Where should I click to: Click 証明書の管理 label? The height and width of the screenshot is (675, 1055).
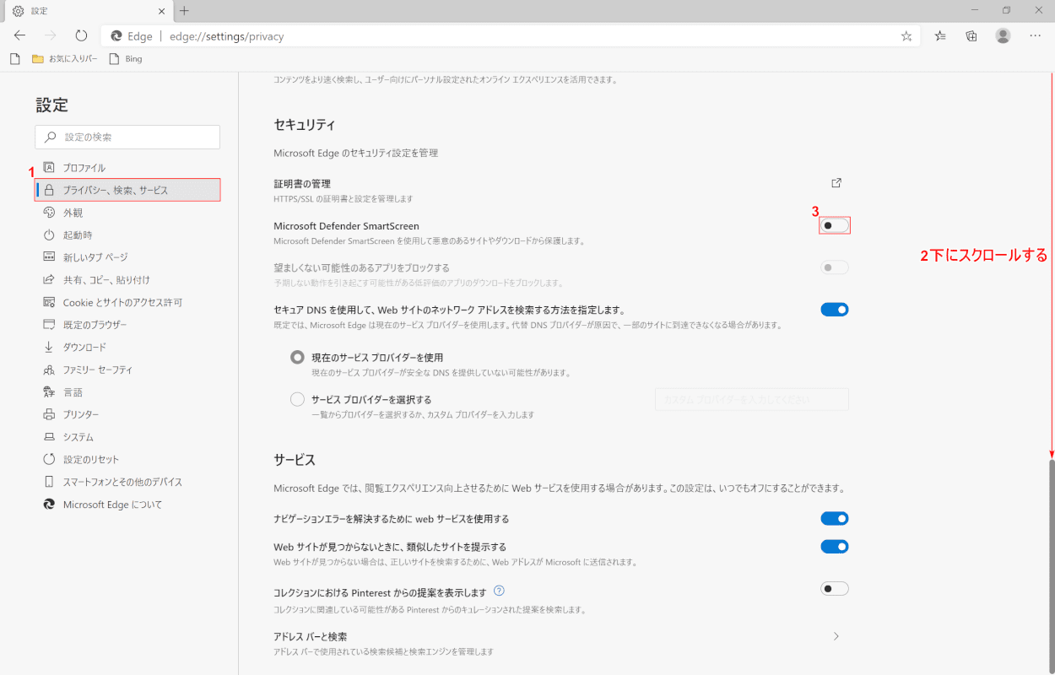coord(302,184)
